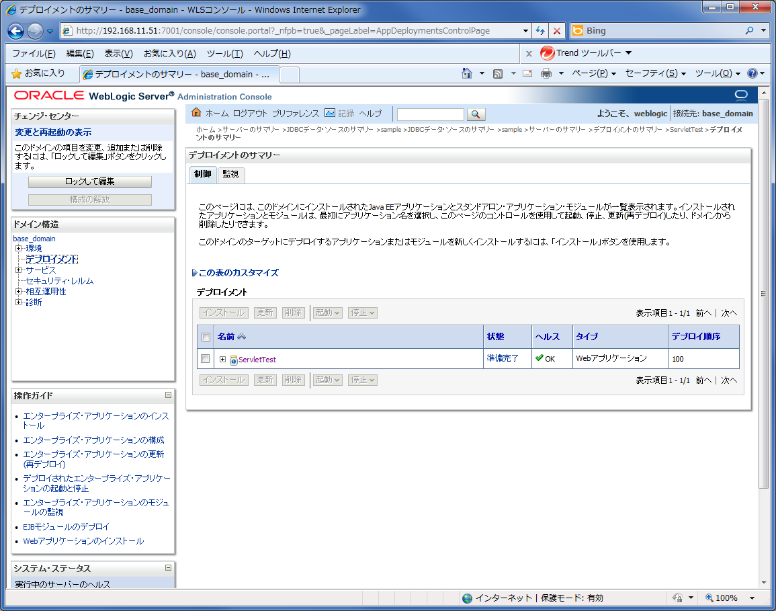Minimize the システム・ステータス panel
This screenshot has height=611, width=776.
click(168, 568)
